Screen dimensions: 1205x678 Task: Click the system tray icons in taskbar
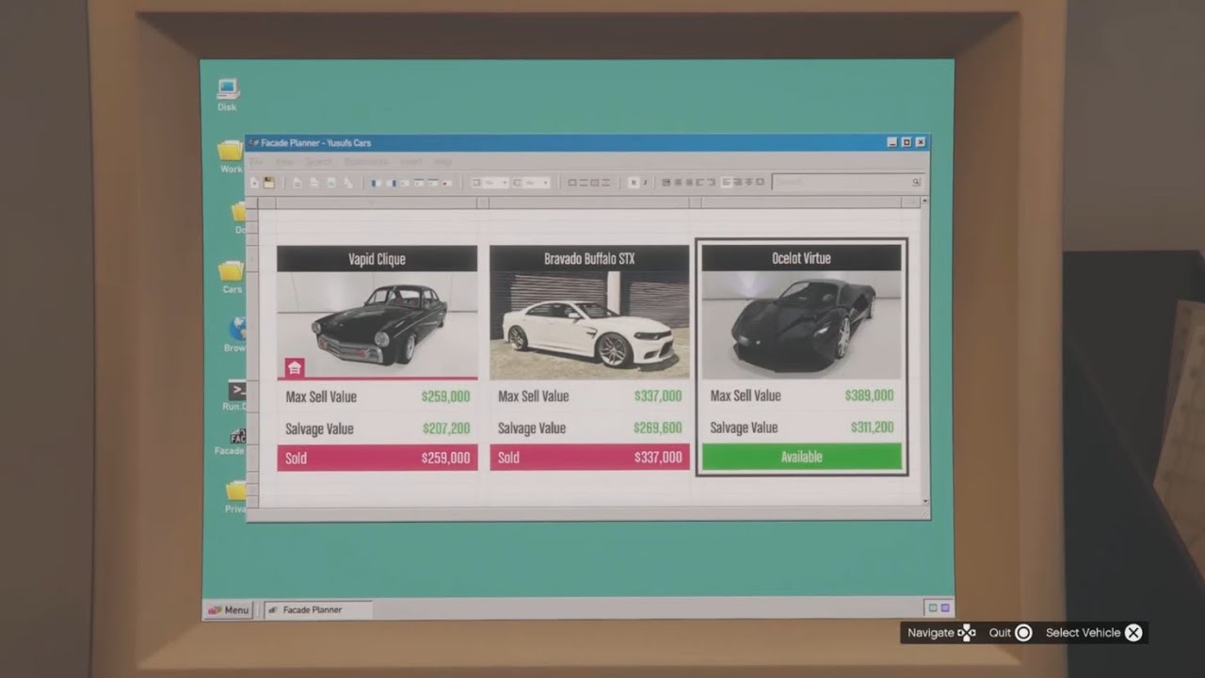point(940,608)
